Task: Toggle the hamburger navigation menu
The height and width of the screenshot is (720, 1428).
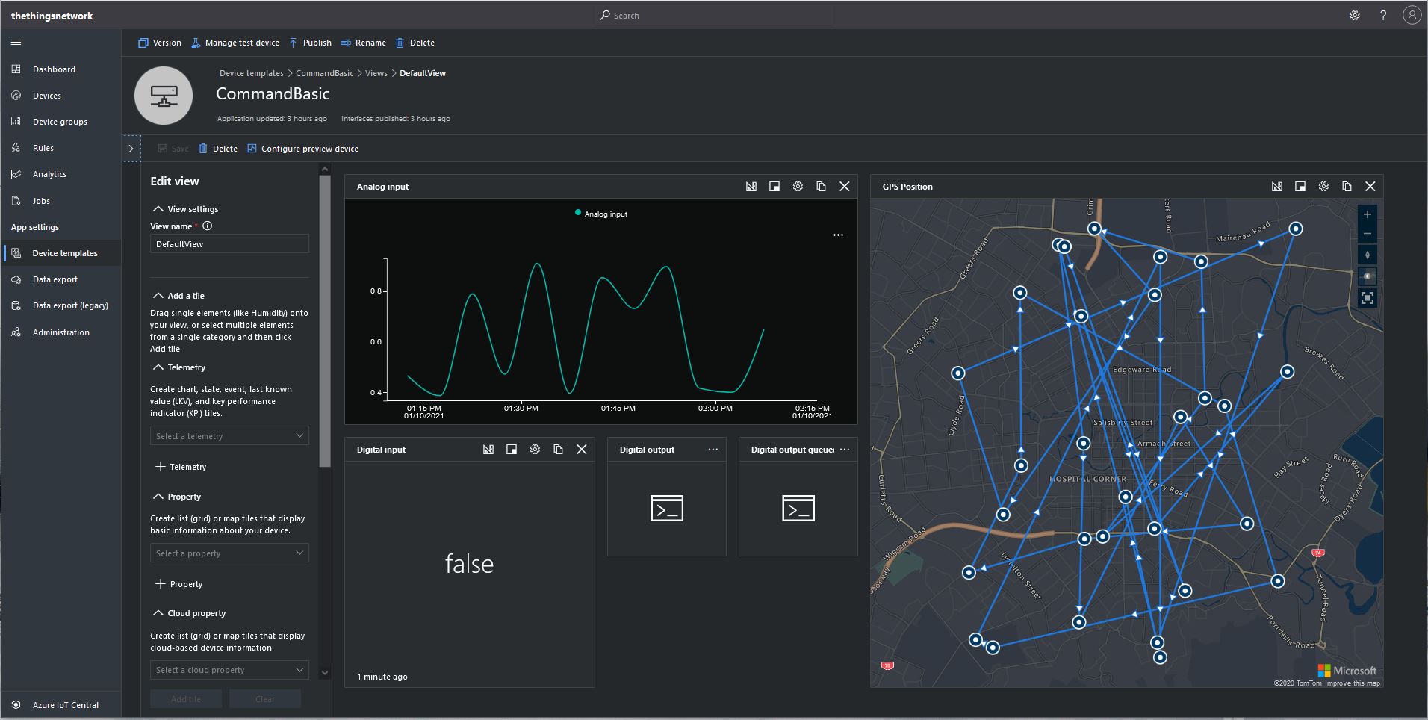Action: point(16,43)
